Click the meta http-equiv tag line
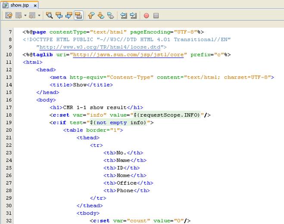This screenshot has width=284, height=224. pyautogui.click(x=162, y=77)
